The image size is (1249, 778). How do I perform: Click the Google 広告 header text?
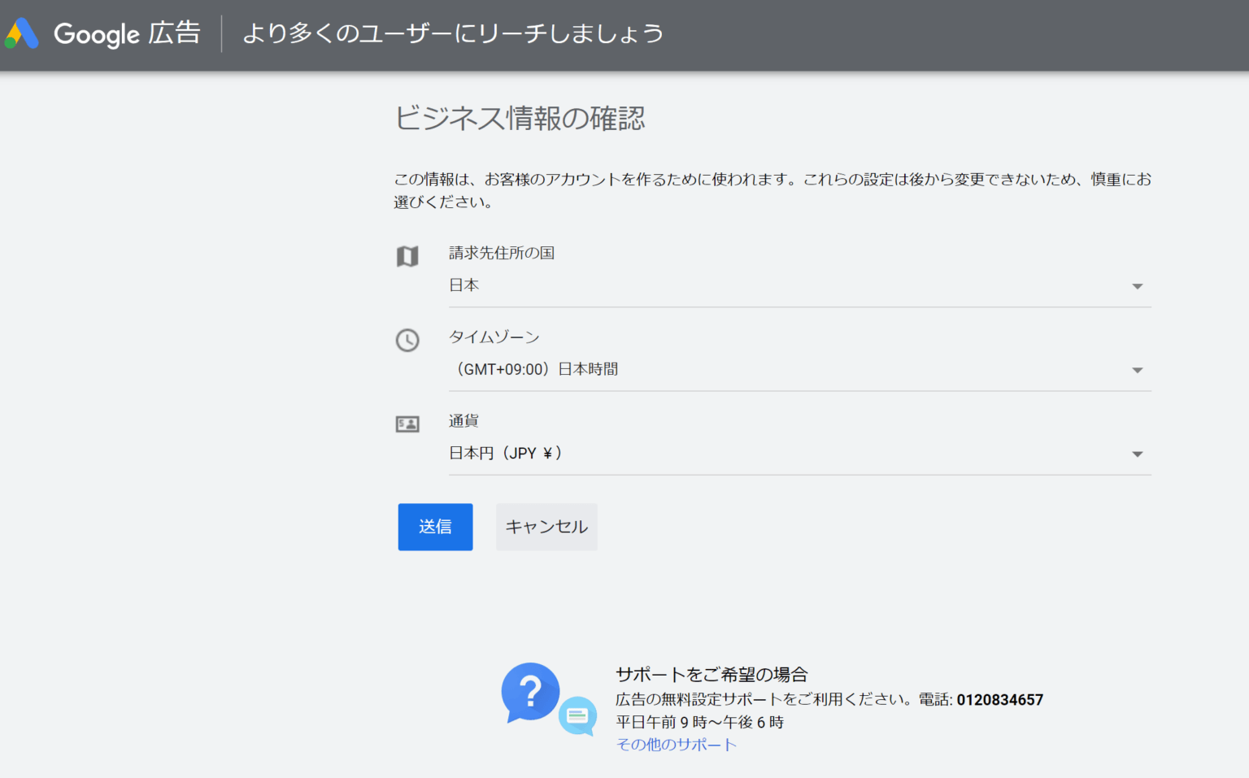point(127,33)
